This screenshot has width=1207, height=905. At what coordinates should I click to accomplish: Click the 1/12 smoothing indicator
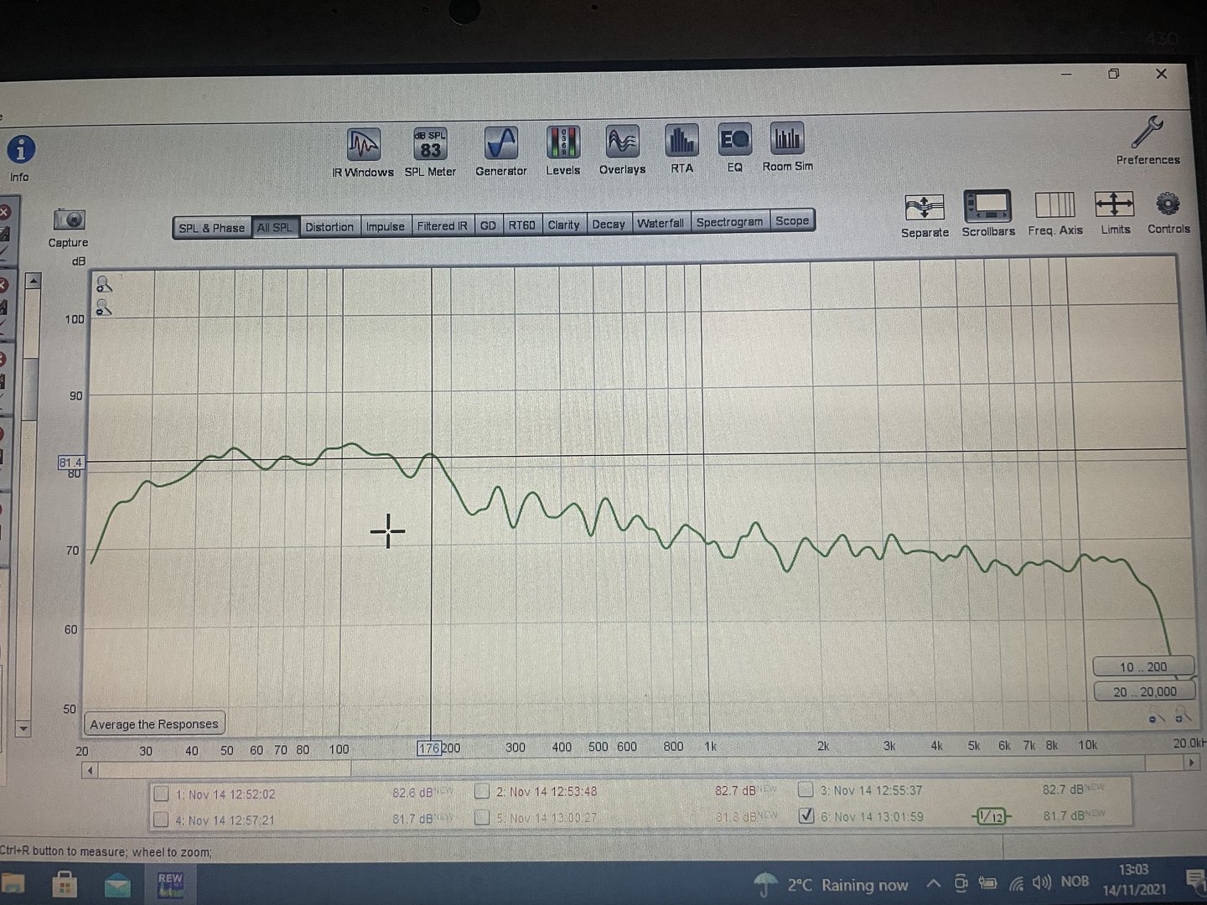click(x=992, y=816)
